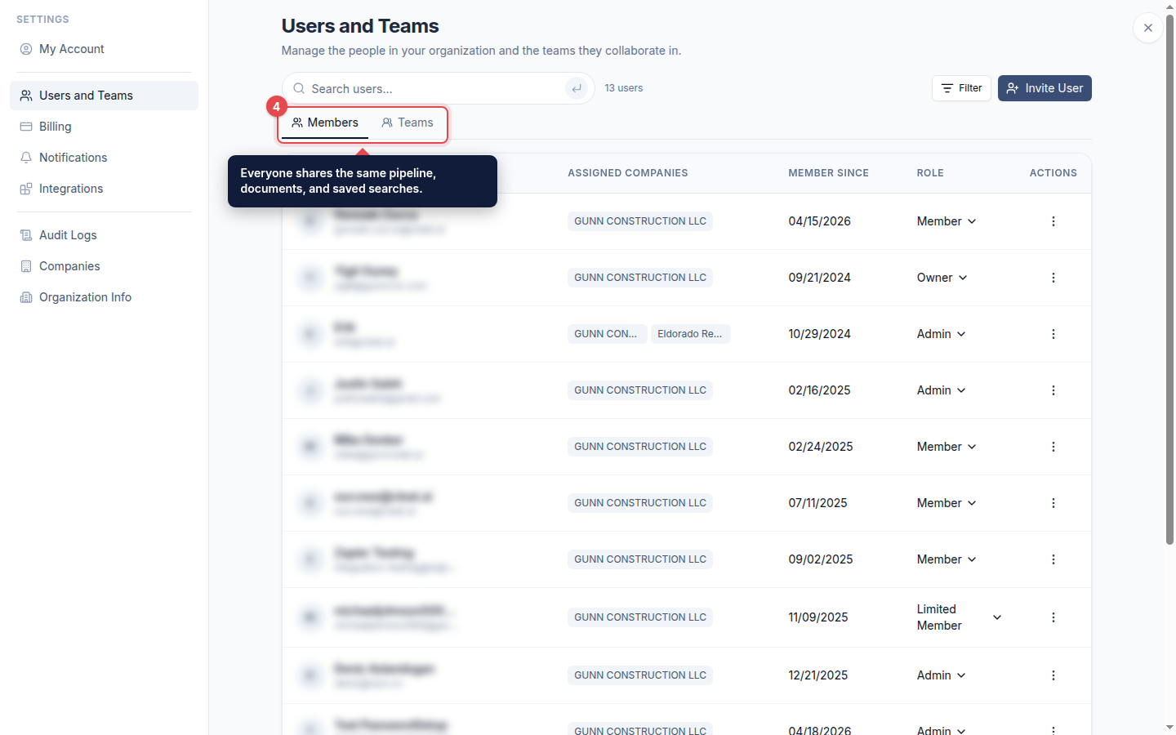Screen dimensions: 1176x735
Task: Focus the Search users field
Action: click(438, 88)
